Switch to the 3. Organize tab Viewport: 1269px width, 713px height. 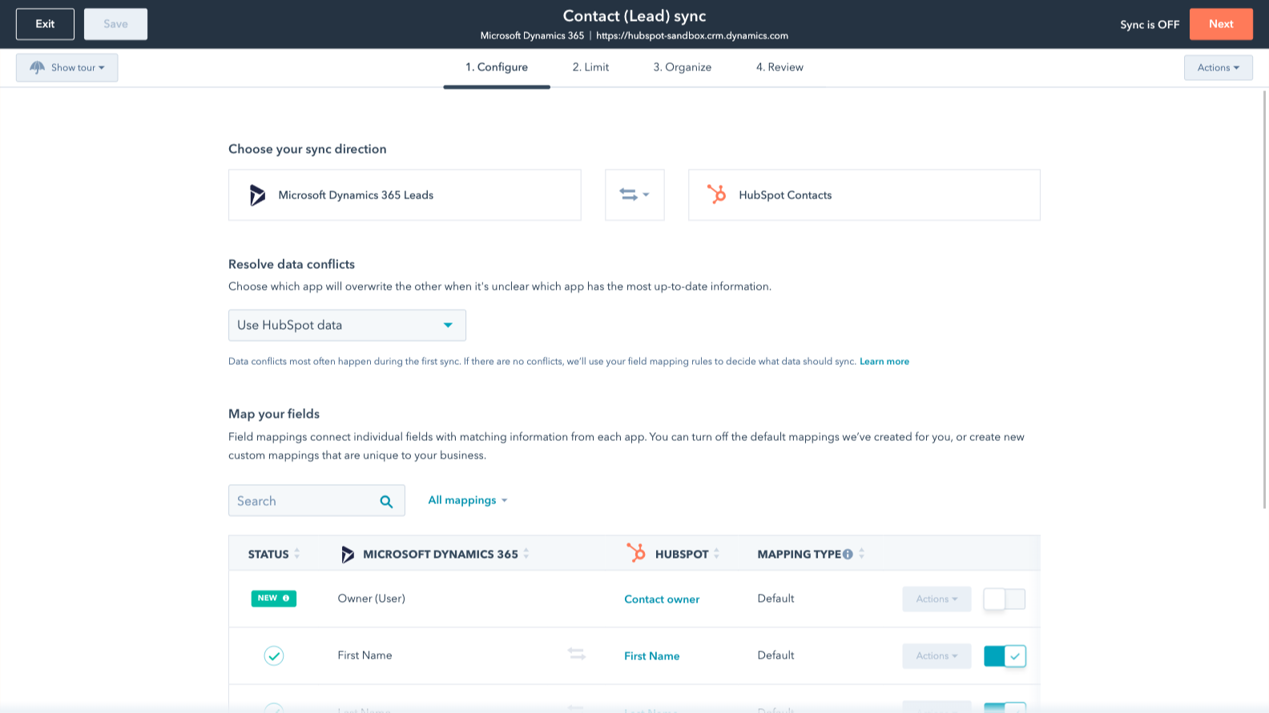tap(682, 67)
